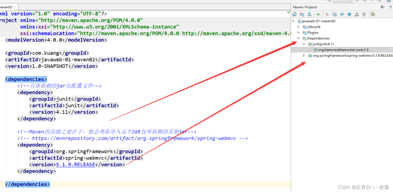
Task: Collapse the Dependencies node
Action: tap(298, 38)
